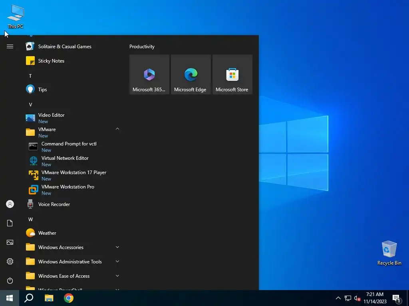This screenshot has height=306, width=409.
Task: Click the Windows Ease of Access folder icon
Action: point(30,276)
